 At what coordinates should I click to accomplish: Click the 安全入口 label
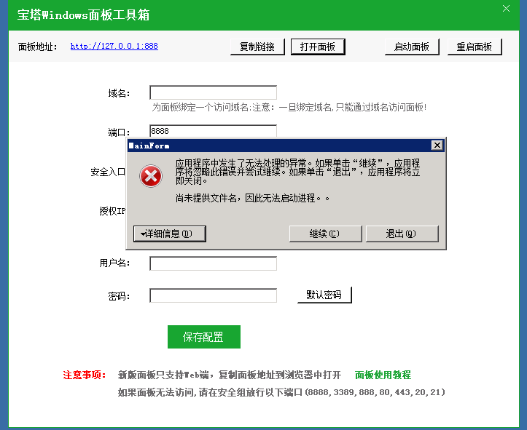tap(108, 172)
